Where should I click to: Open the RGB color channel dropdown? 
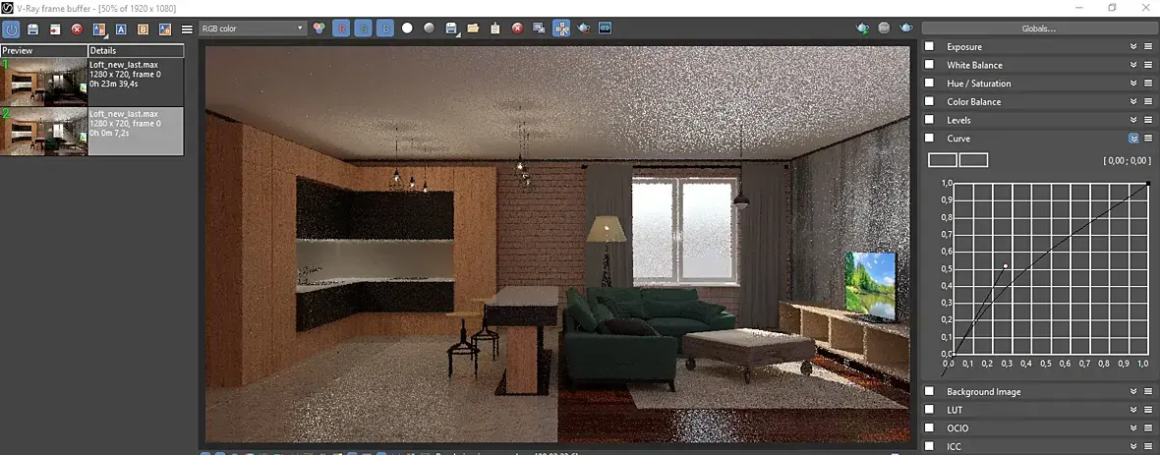coord(253,28)
